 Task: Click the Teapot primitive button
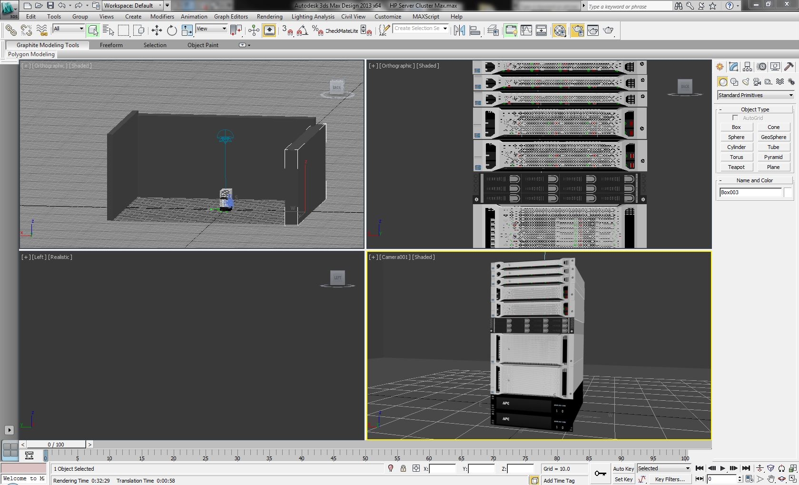coord(736,167)
